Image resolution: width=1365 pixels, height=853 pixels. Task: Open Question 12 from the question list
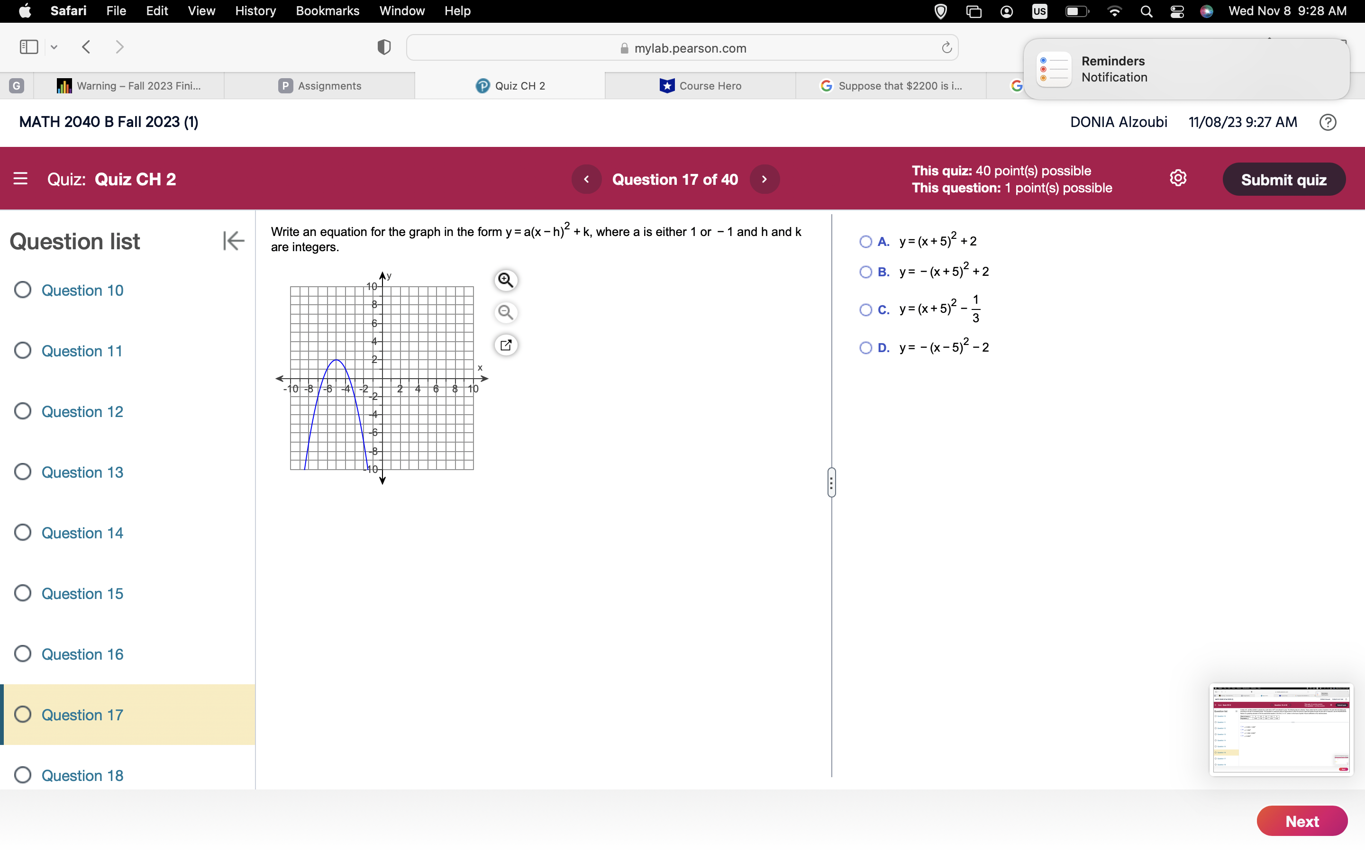tap(82, 411)
